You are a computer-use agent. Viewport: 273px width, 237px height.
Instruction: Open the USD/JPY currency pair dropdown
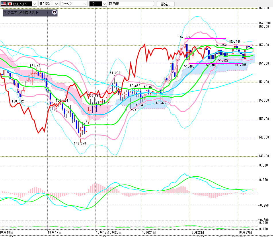tap(34, 4)
